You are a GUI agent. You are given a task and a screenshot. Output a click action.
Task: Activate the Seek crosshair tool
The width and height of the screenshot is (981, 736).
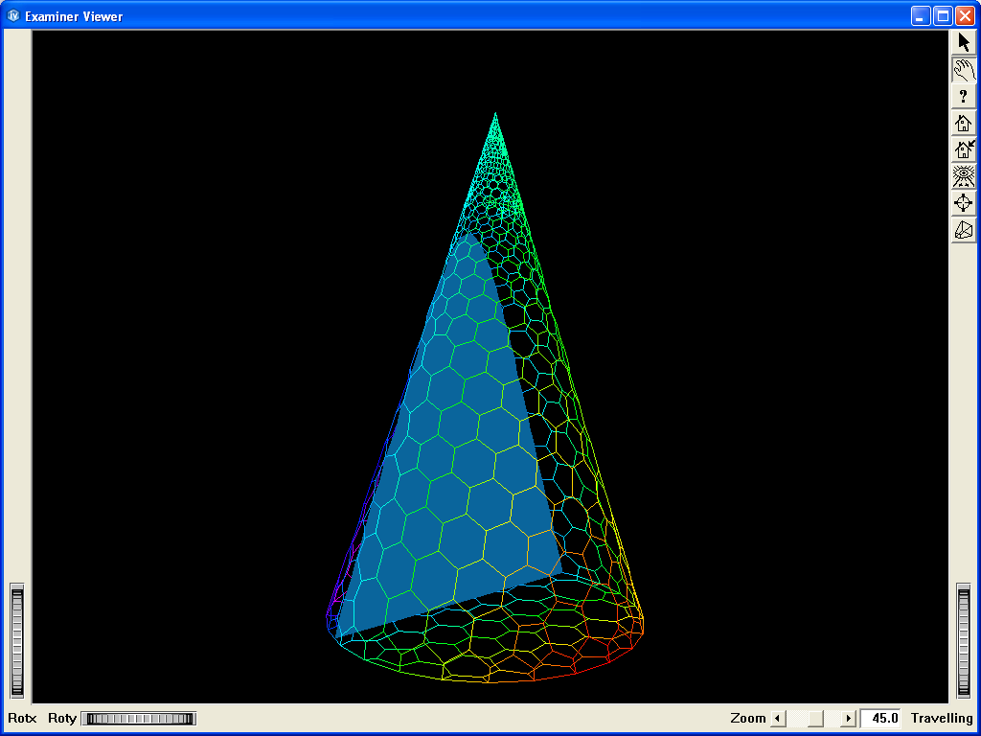[964, 203]
